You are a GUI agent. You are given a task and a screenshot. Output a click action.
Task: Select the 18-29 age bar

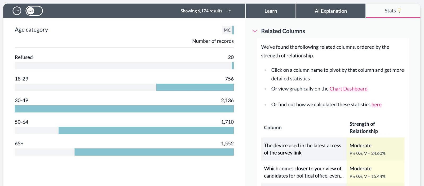coord(195,87)
